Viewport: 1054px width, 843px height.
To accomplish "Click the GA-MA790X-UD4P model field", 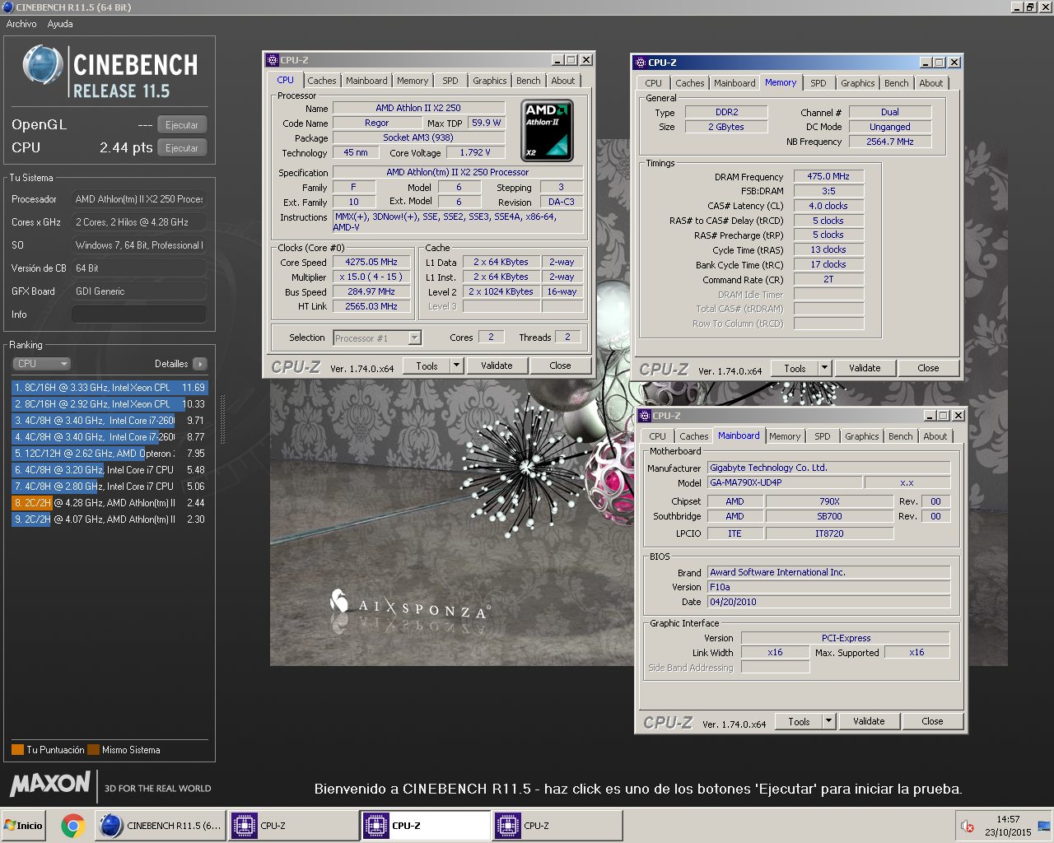I will [x=784, y=483].
